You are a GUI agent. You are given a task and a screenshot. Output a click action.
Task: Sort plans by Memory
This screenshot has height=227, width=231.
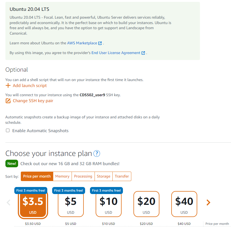[x=62, y=176]
